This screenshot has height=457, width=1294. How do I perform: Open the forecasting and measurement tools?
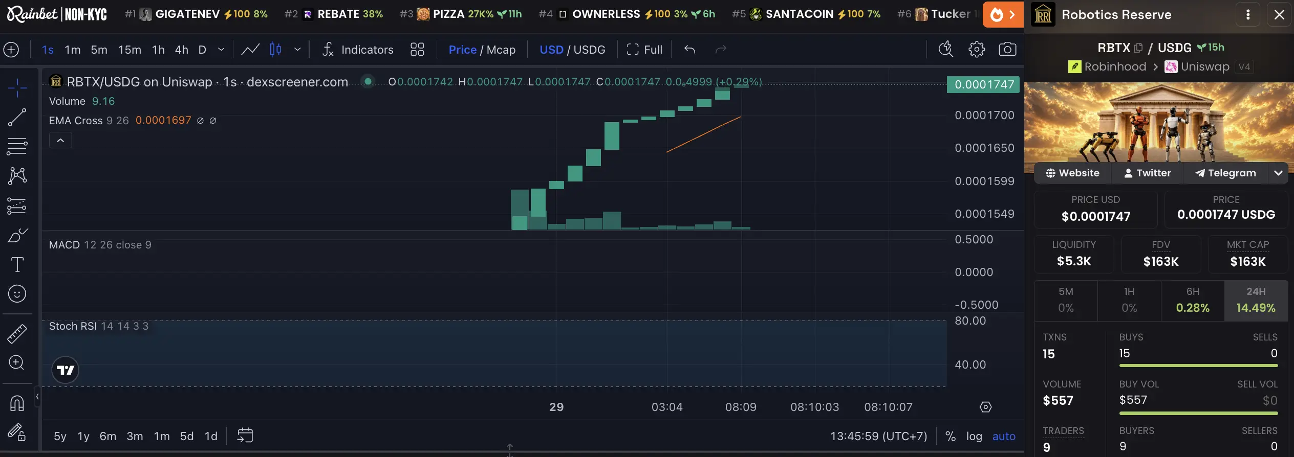tap(17, 205)
